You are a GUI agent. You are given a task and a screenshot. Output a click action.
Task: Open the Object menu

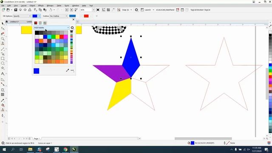click(32, 6)
